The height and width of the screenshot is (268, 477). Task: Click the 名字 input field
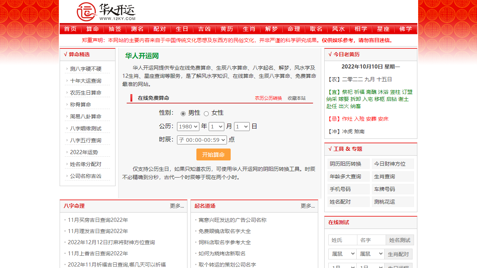tap(371, 240)
